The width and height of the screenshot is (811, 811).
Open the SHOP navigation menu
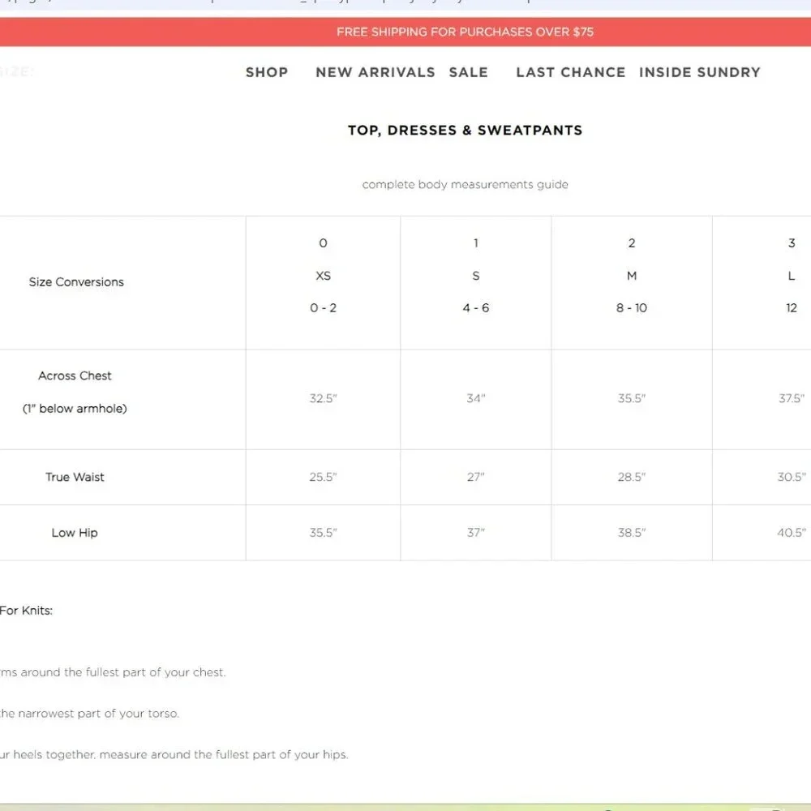pos(267,72)
